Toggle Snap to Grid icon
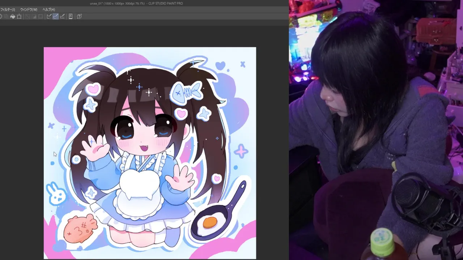This screenshot has width=463, height=260. pos(62,16)
